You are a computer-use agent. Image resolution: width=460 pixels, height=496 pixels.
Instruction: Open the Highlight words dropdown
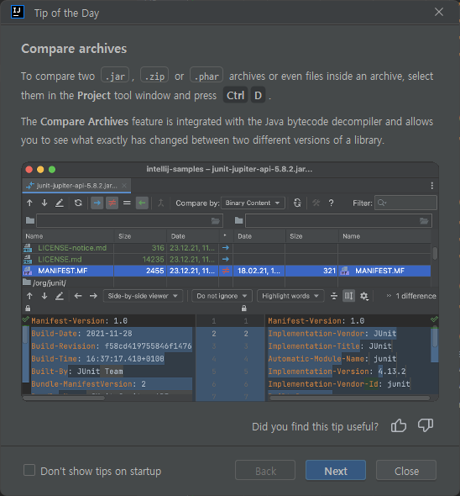pos(290,296)
